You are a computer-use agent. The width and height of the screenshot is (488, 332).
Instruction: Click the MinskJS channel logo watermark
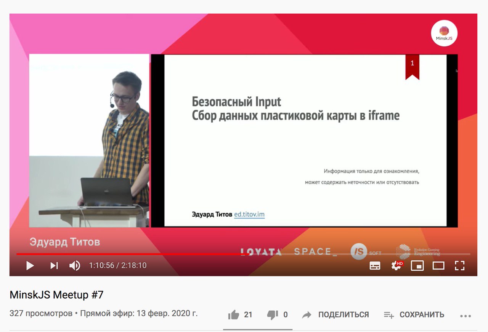tap(444, 33)
